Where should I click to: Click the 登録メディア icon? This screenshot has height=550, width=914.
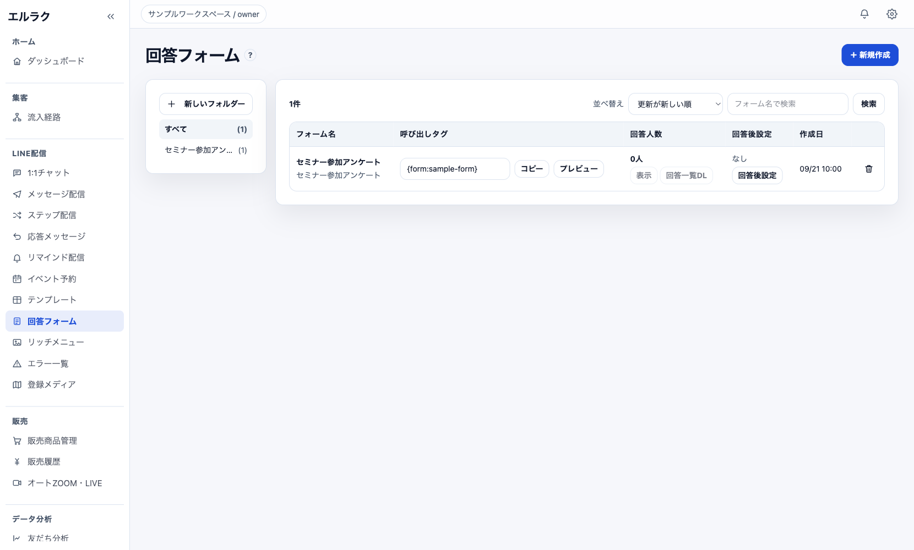[x=17, y=384]
